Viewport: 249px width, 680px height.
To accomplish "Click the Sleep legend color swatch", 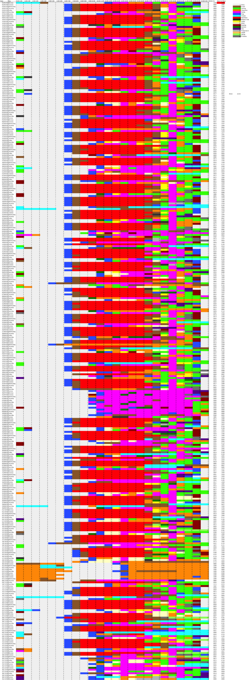I will [237, 5].
